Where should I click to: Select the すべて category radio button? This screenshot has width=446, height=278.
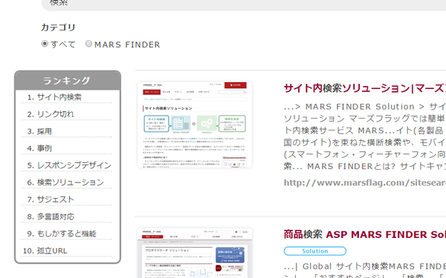point(45,44)
